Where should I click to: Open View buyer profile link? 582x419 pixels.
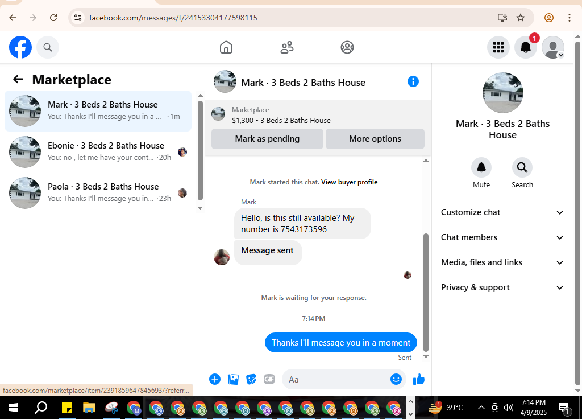[x=349, y=182]
